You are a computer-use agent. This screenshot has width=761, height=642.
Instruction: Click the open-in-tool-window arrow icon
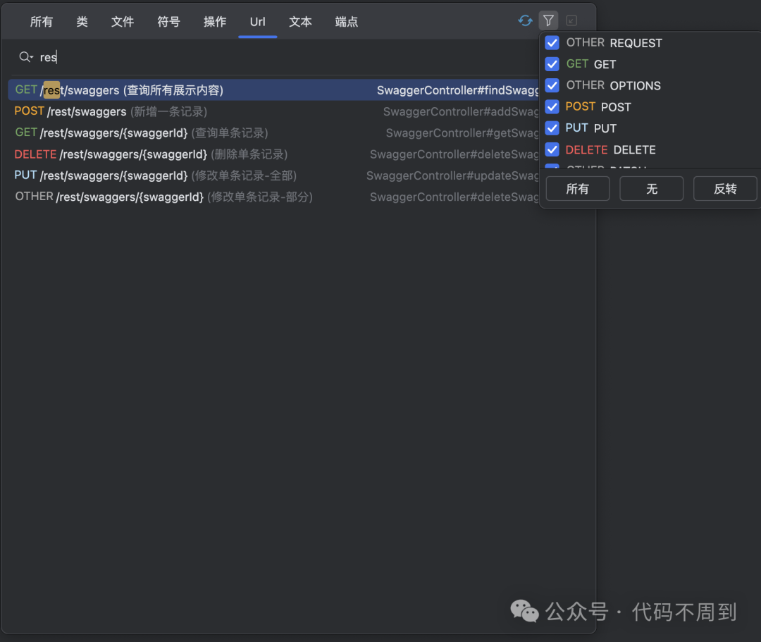point(571,20)
